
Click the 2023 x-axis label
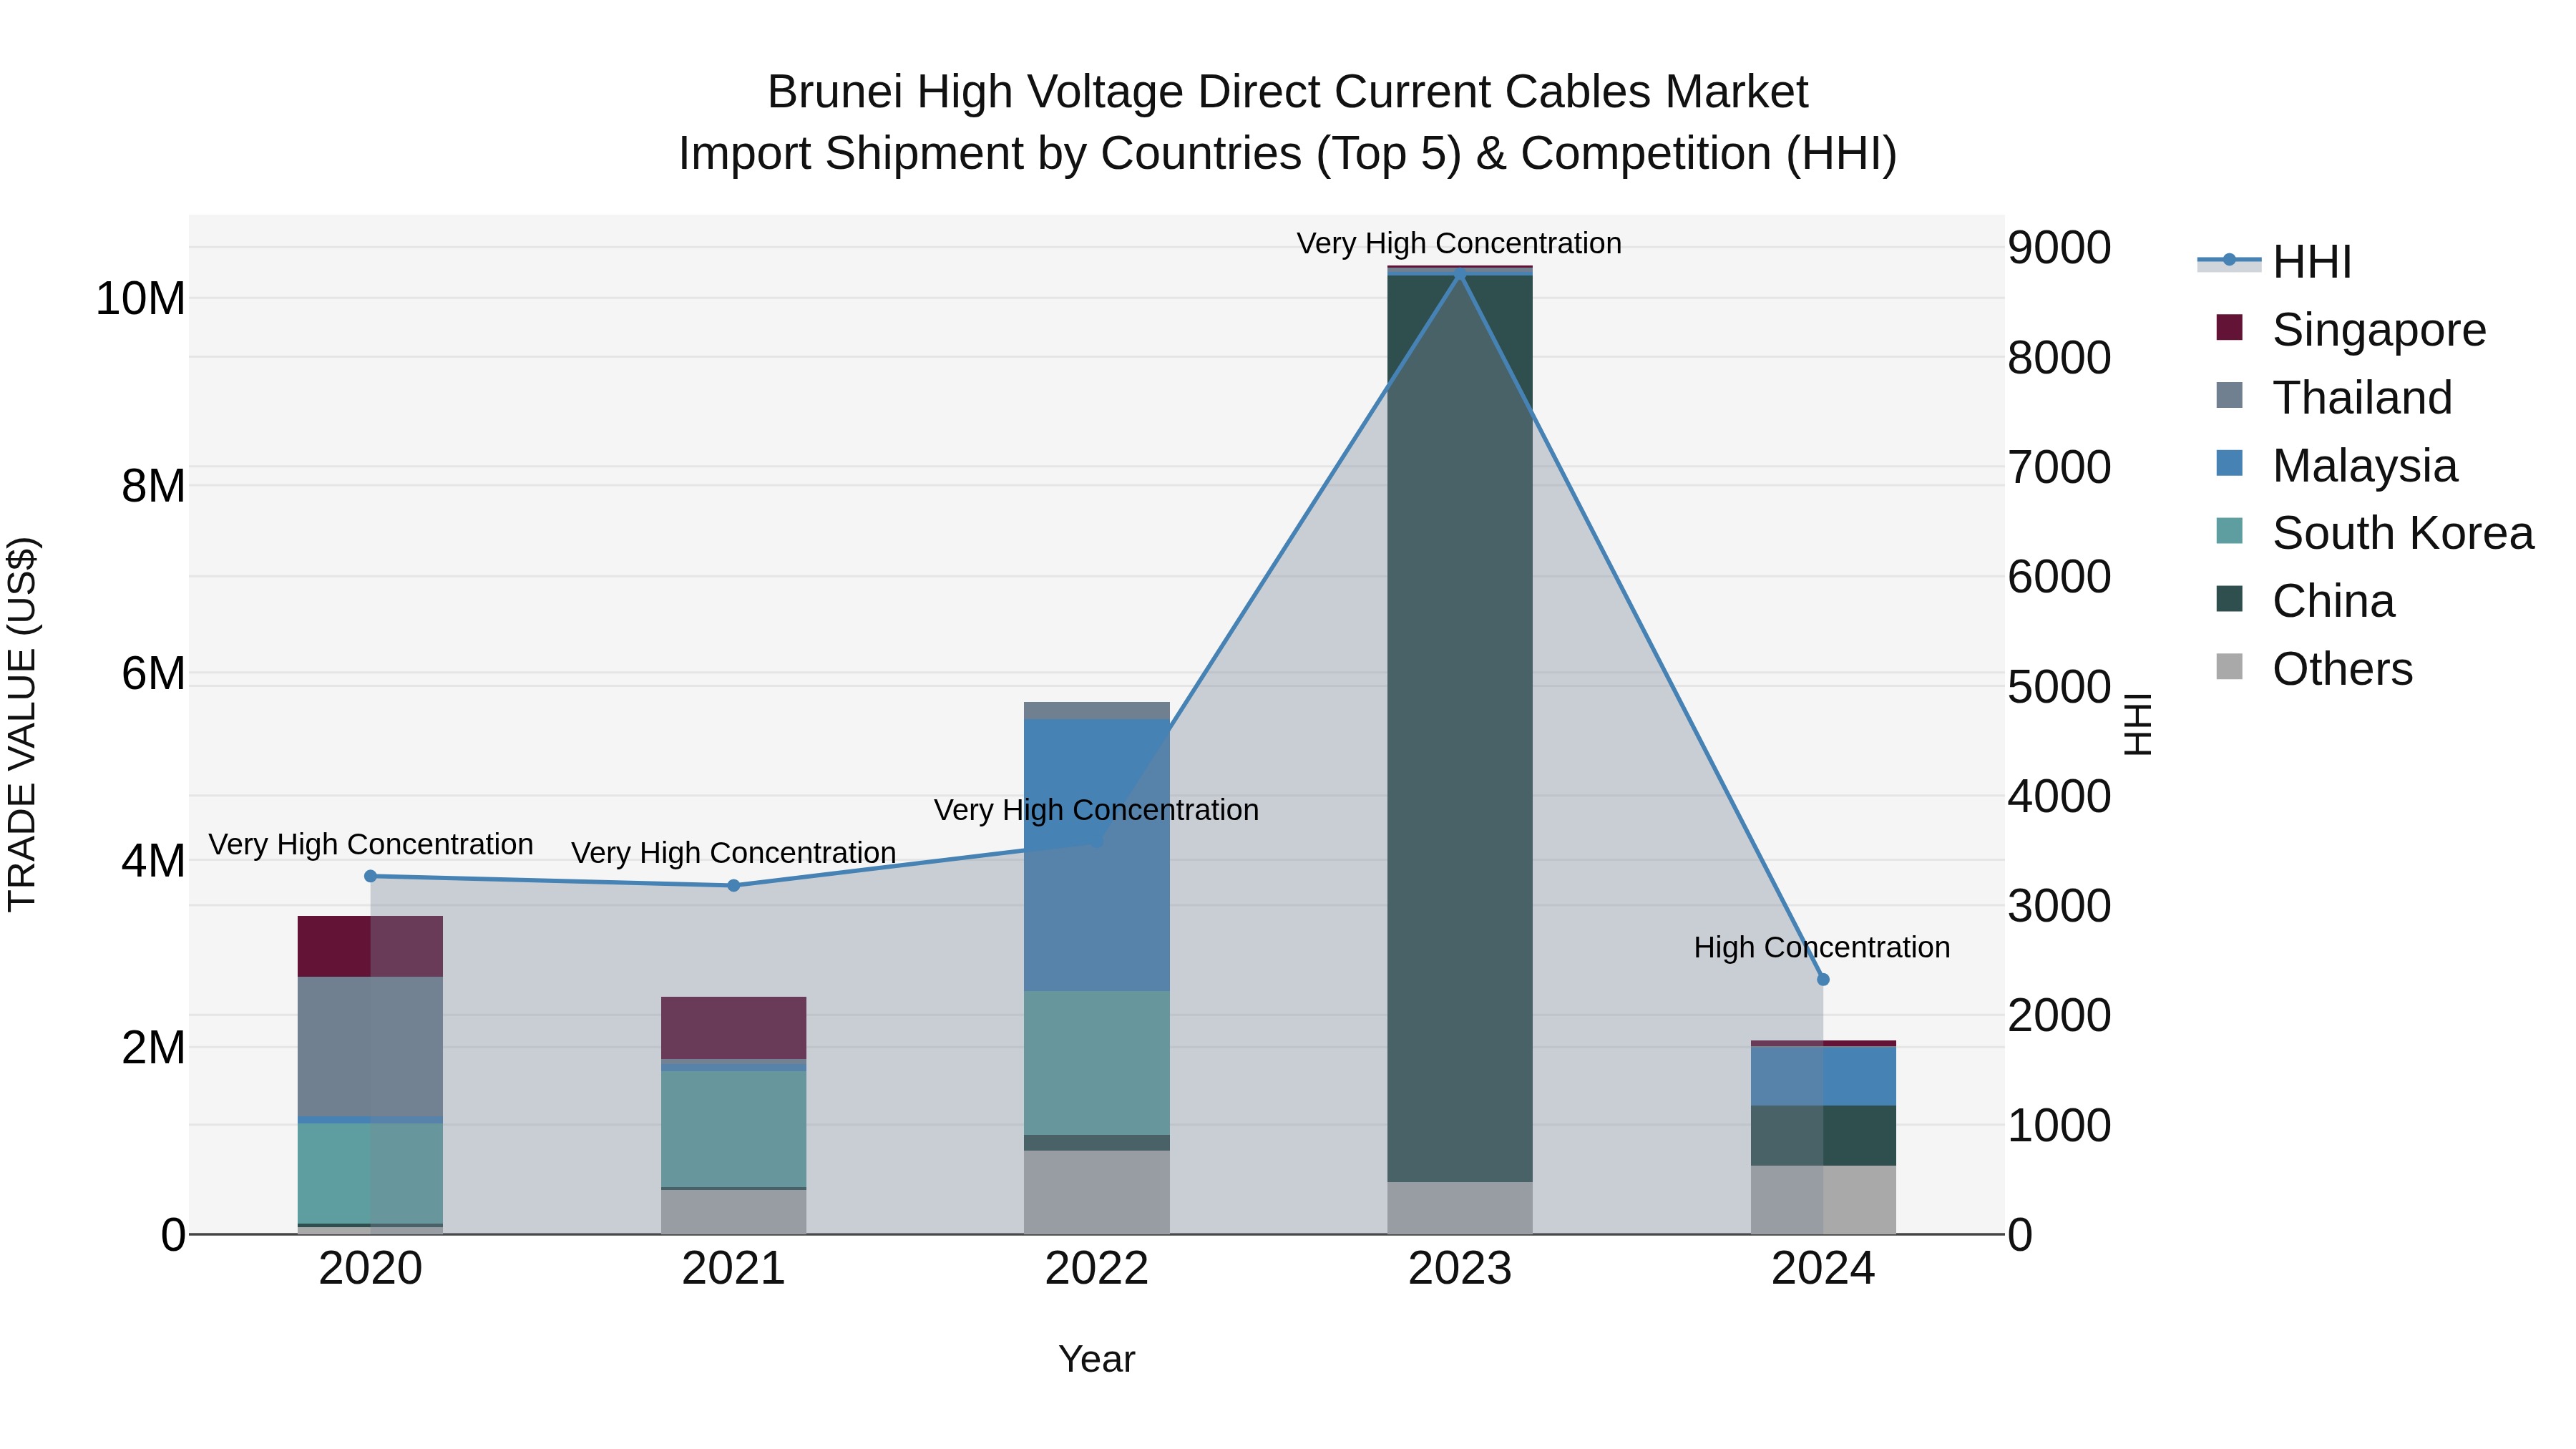(x=1460, y=1269)
